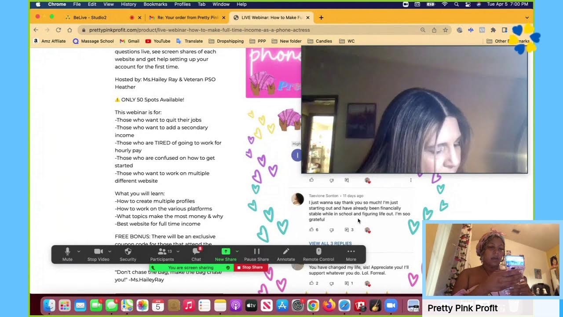Viewport: 563px width, 317px height.
Task: Open the Profiles menu
Action: pos(183,4)
